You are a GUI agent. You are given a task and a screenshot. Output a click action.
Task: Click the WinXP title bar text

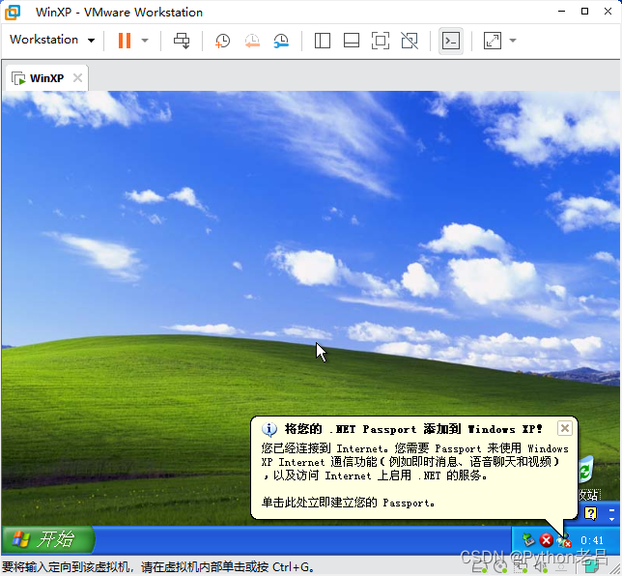[119, 13]
